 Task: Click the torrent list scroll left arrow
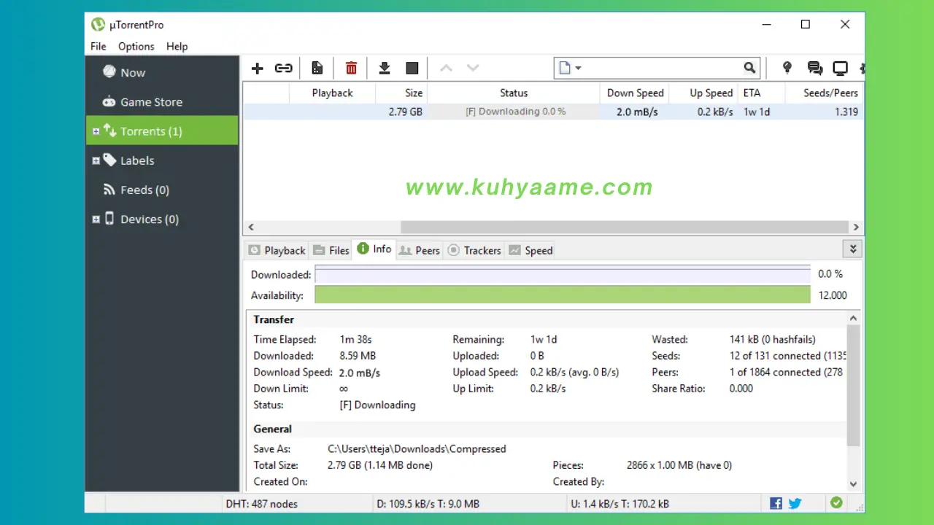250,227
